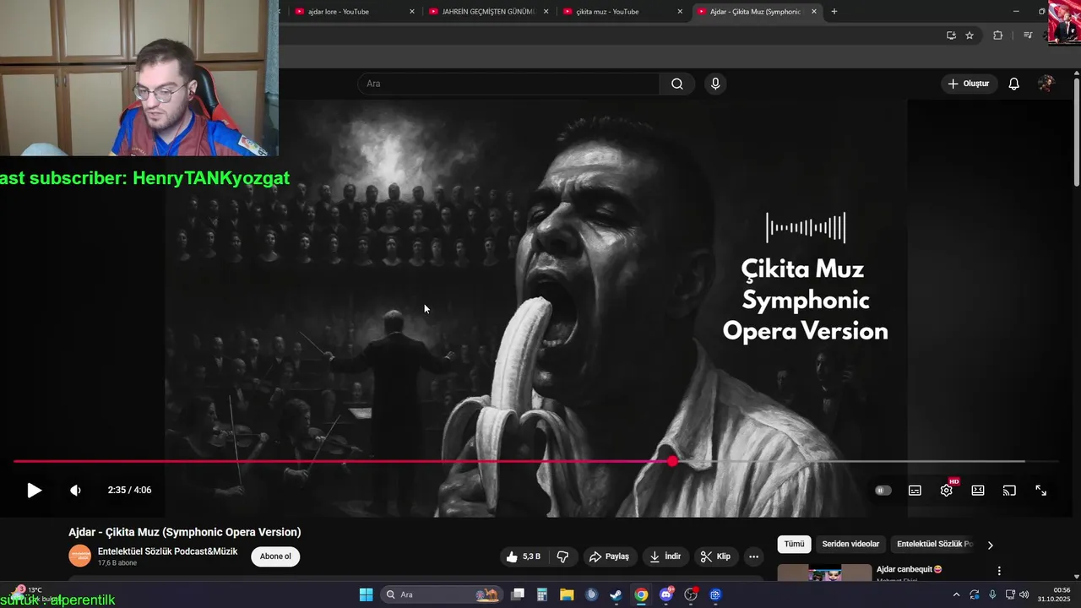The image size is (1081, 608).
Task: Focus the YouTube 'Ara' search field
Action: pos(508,84)
